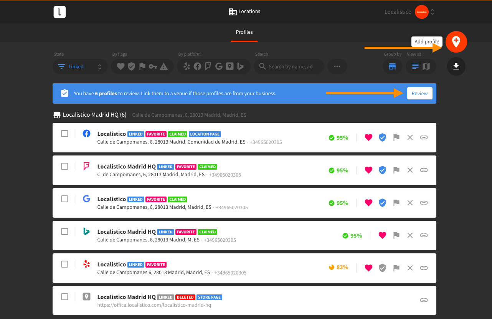Screen dimensions: 492x319
Task: Remove the Facebook profile with X icon
Action: tap(410, 137)
